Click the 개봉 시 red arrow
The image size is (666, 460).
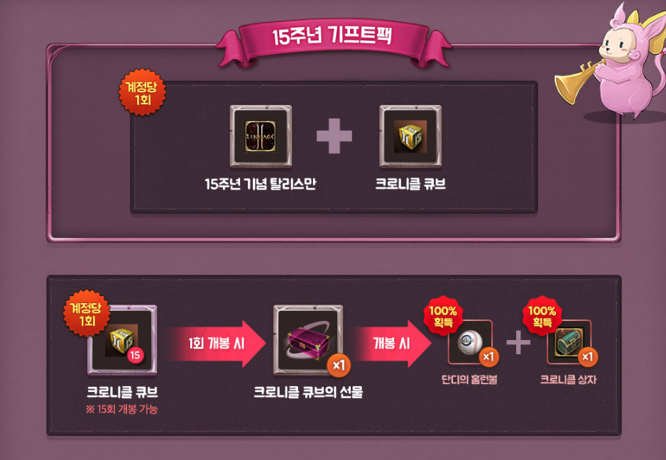(x=391, y=343)
